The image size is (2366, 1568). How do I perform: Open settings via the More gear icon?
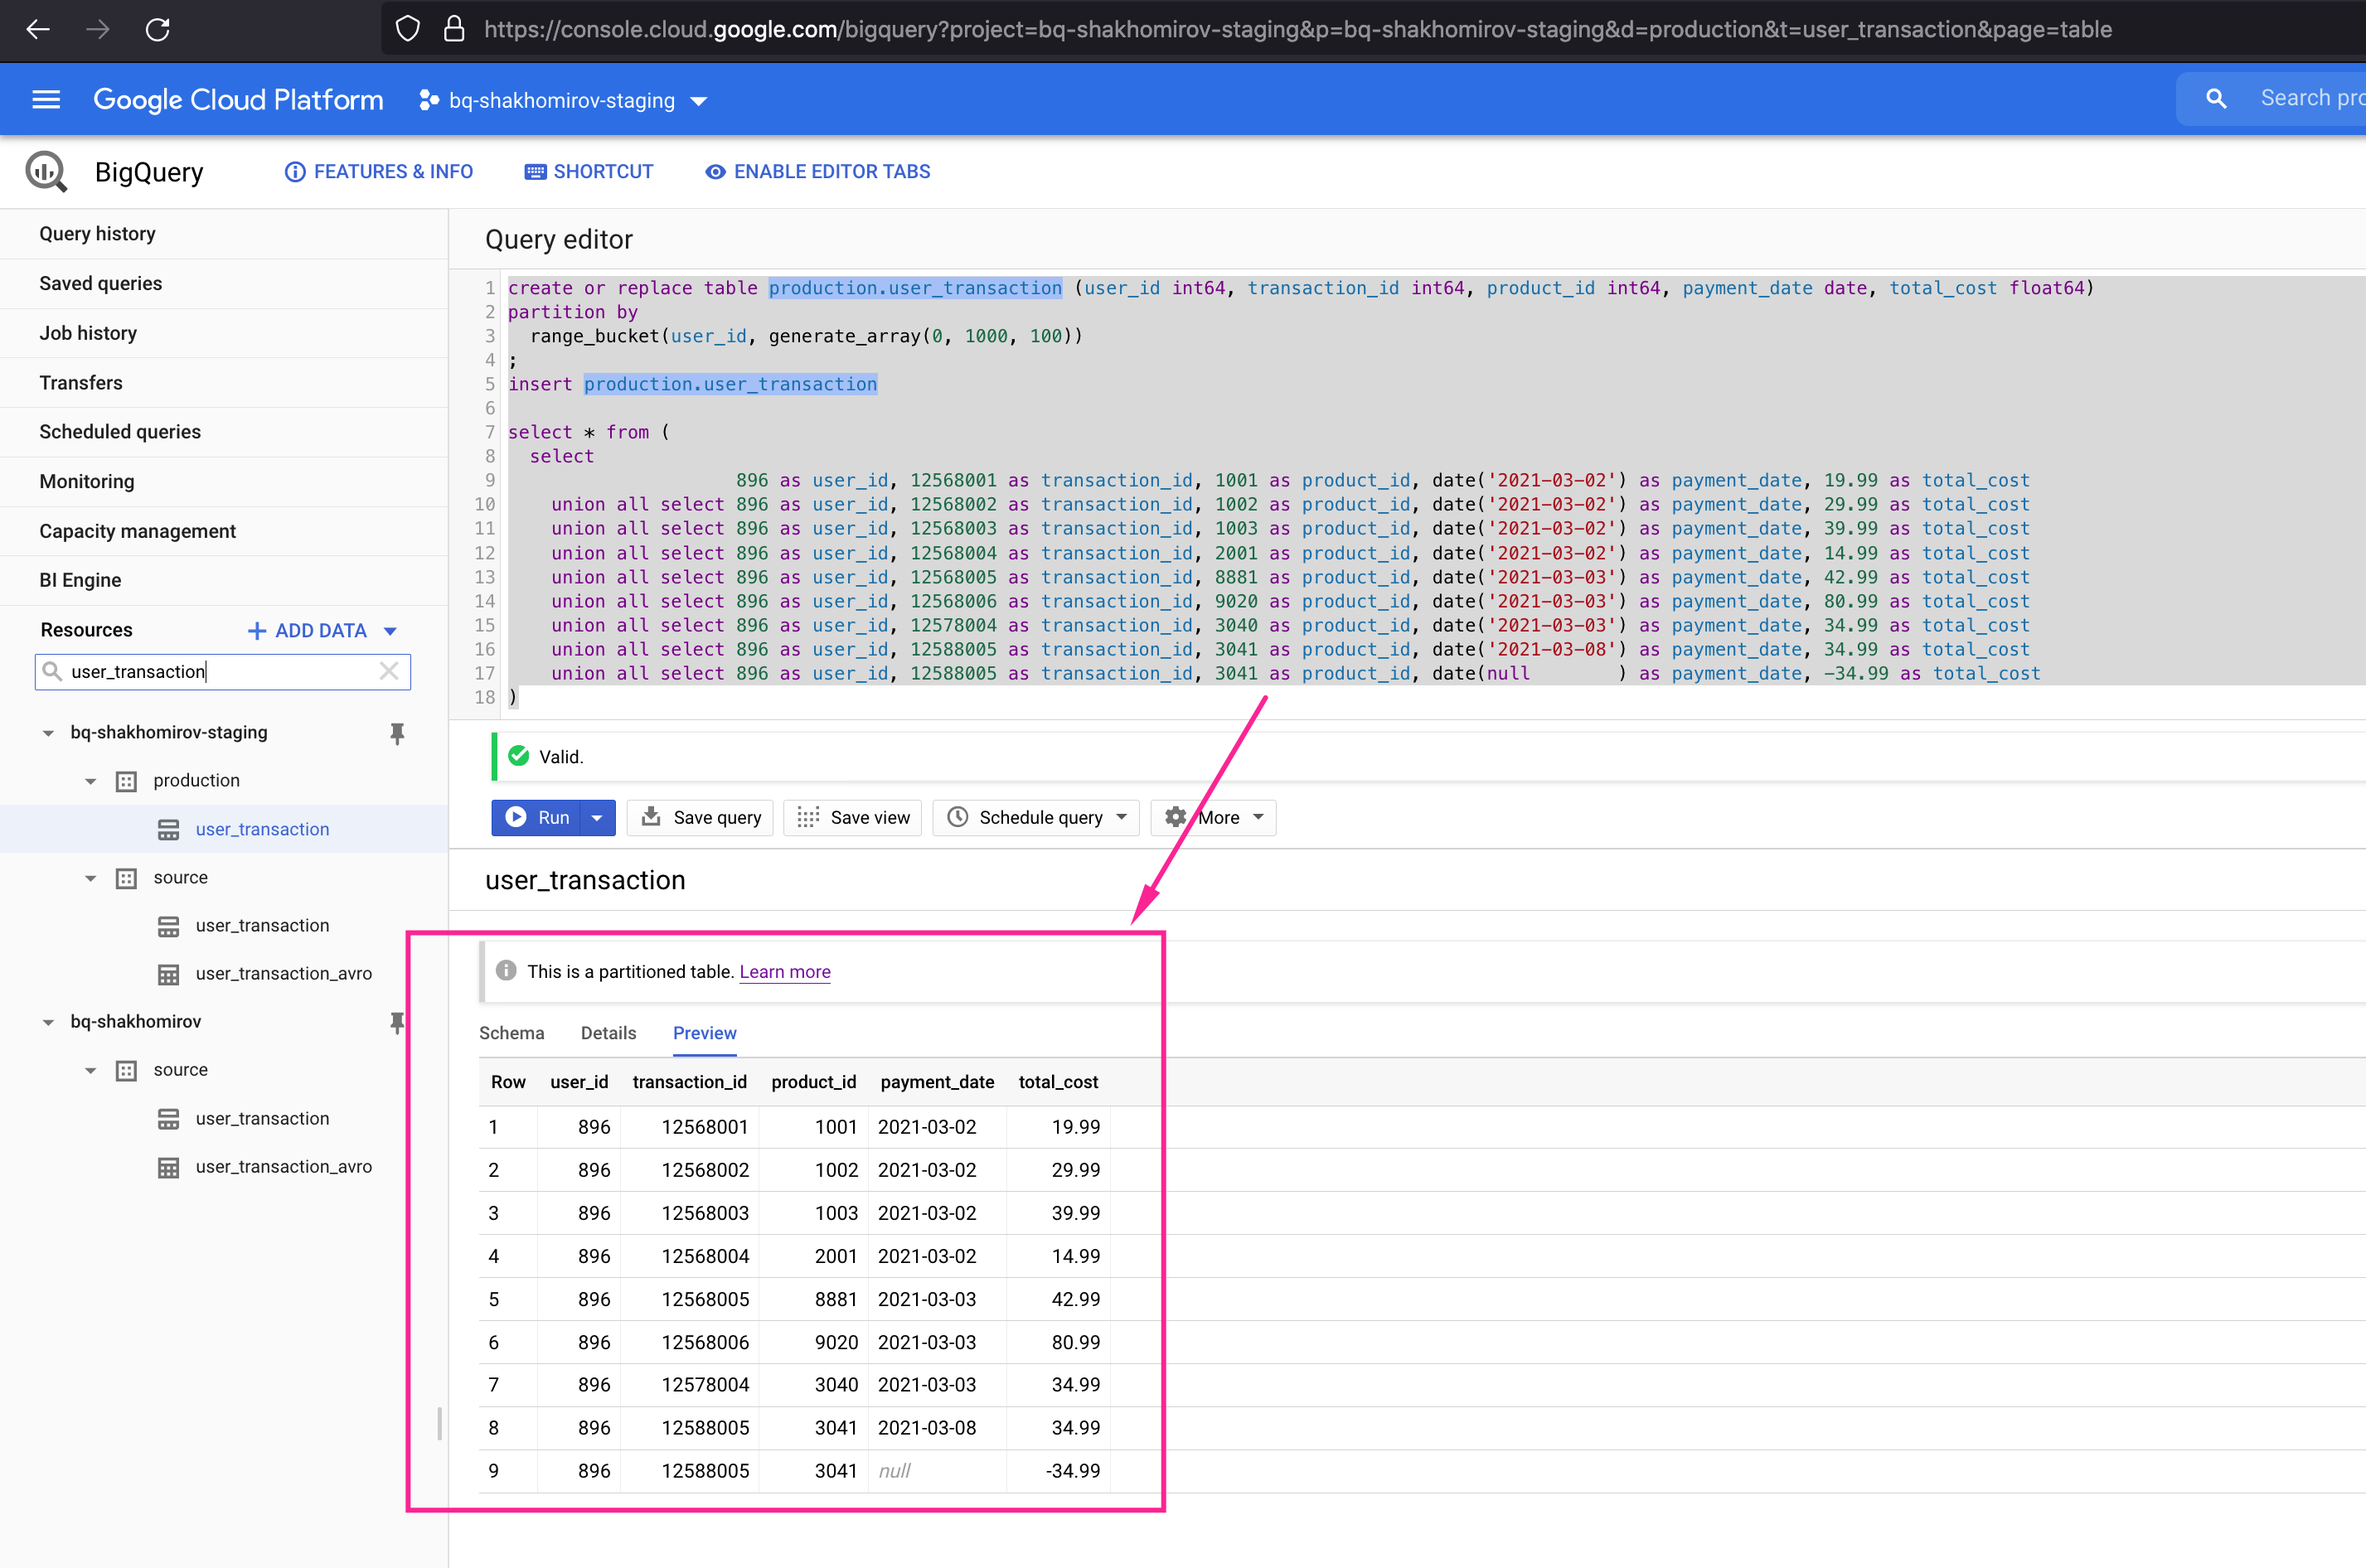coord(1175,817)
